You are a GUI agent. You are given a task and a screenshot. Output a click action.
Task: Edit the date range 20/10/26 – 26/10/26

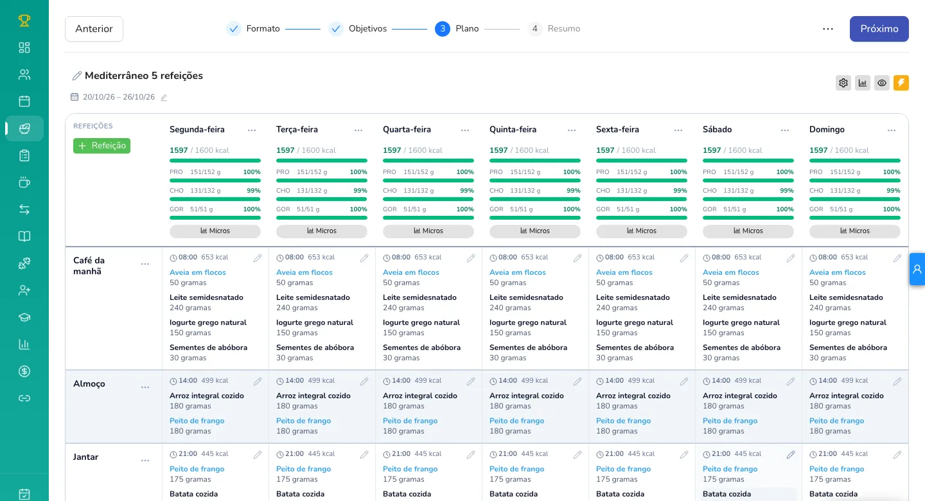tap(164, 98)
